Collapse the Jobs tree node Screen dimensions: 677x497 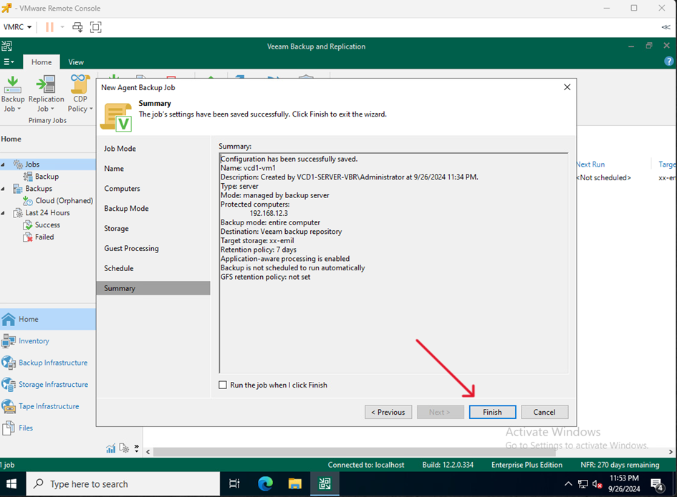click(x=4, y=164)
